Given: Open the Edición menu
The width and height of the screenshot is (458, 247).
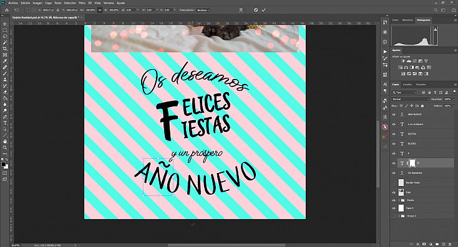Looking at the screenshot, I should click(x=26, y=3).
